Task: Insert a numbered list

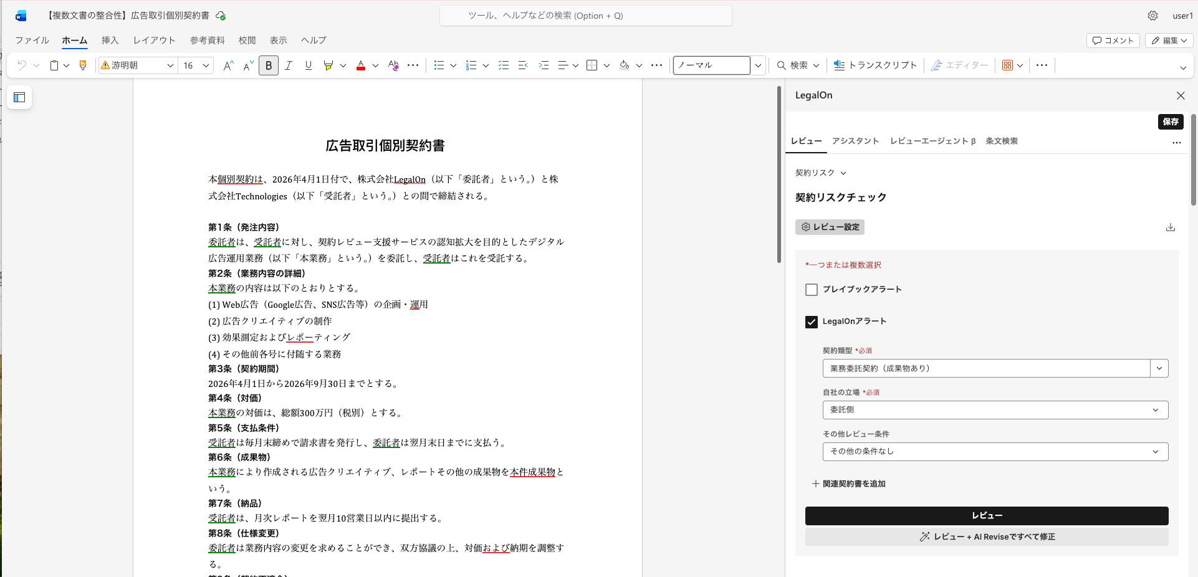Action: click(471, 65)
